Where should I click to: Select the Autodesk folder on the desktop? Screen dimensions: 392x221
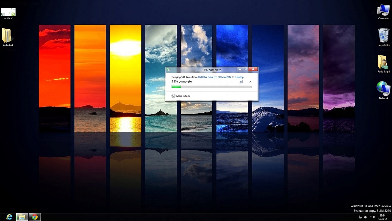[8, 37]
